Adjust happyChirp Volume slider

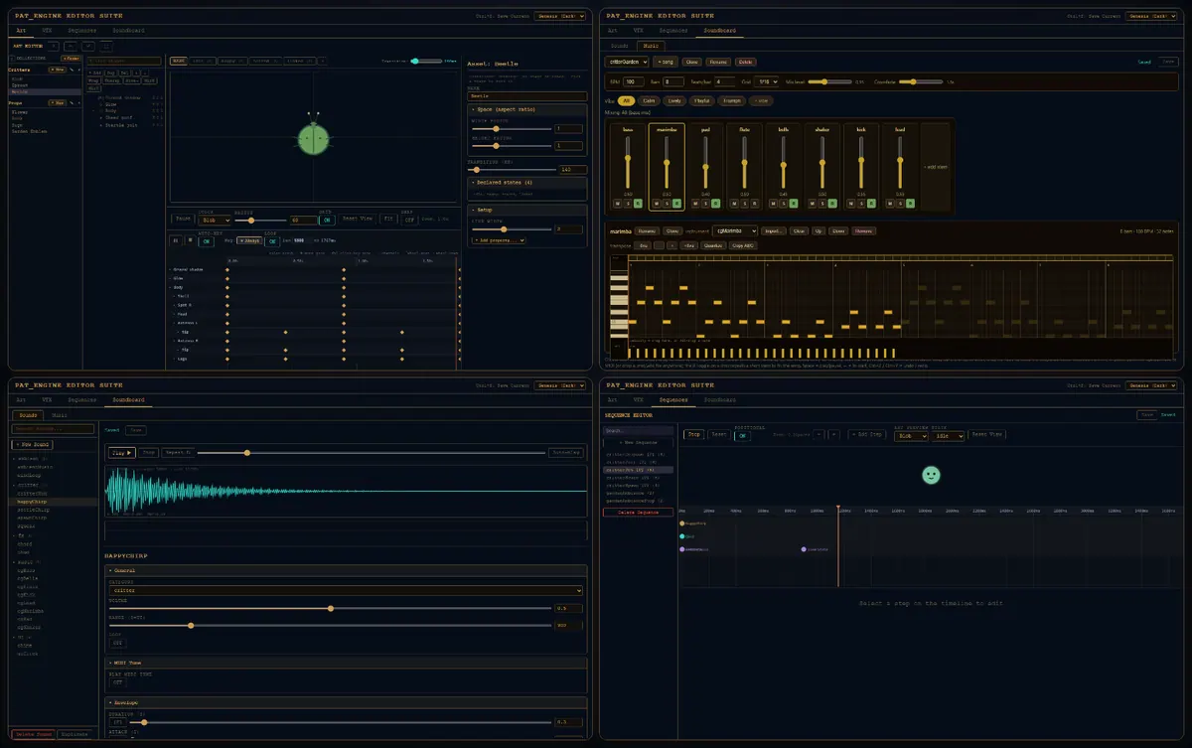pyautogui.click(x=331, y=608)
